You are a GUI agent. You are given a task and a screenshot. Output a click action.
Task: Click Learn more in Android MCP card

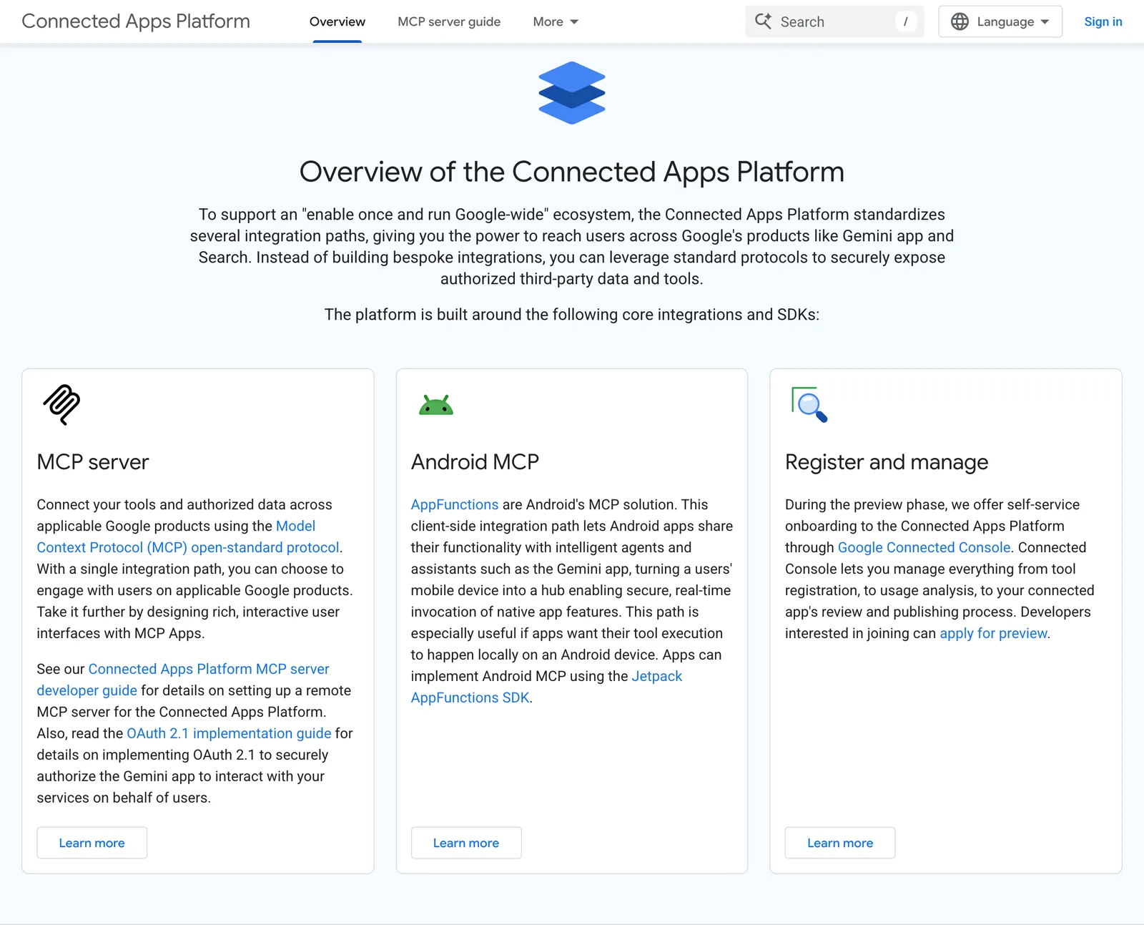[466, 843]
